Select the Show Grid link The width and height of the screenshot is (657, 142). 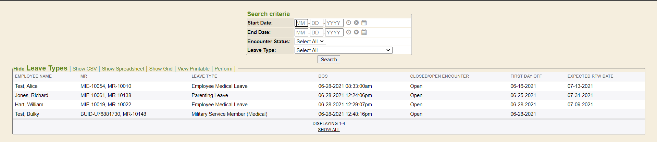(x=161, y=69)
